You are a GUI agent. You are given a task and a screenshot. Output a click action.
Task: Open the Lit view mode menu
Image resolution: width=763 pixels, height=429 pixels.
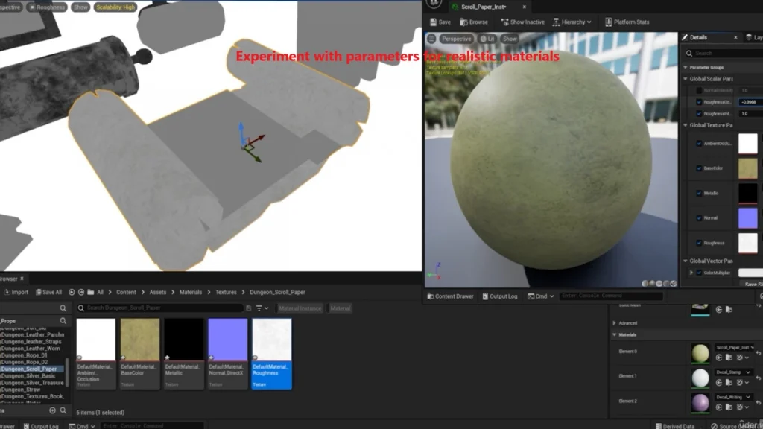[487, 39]
